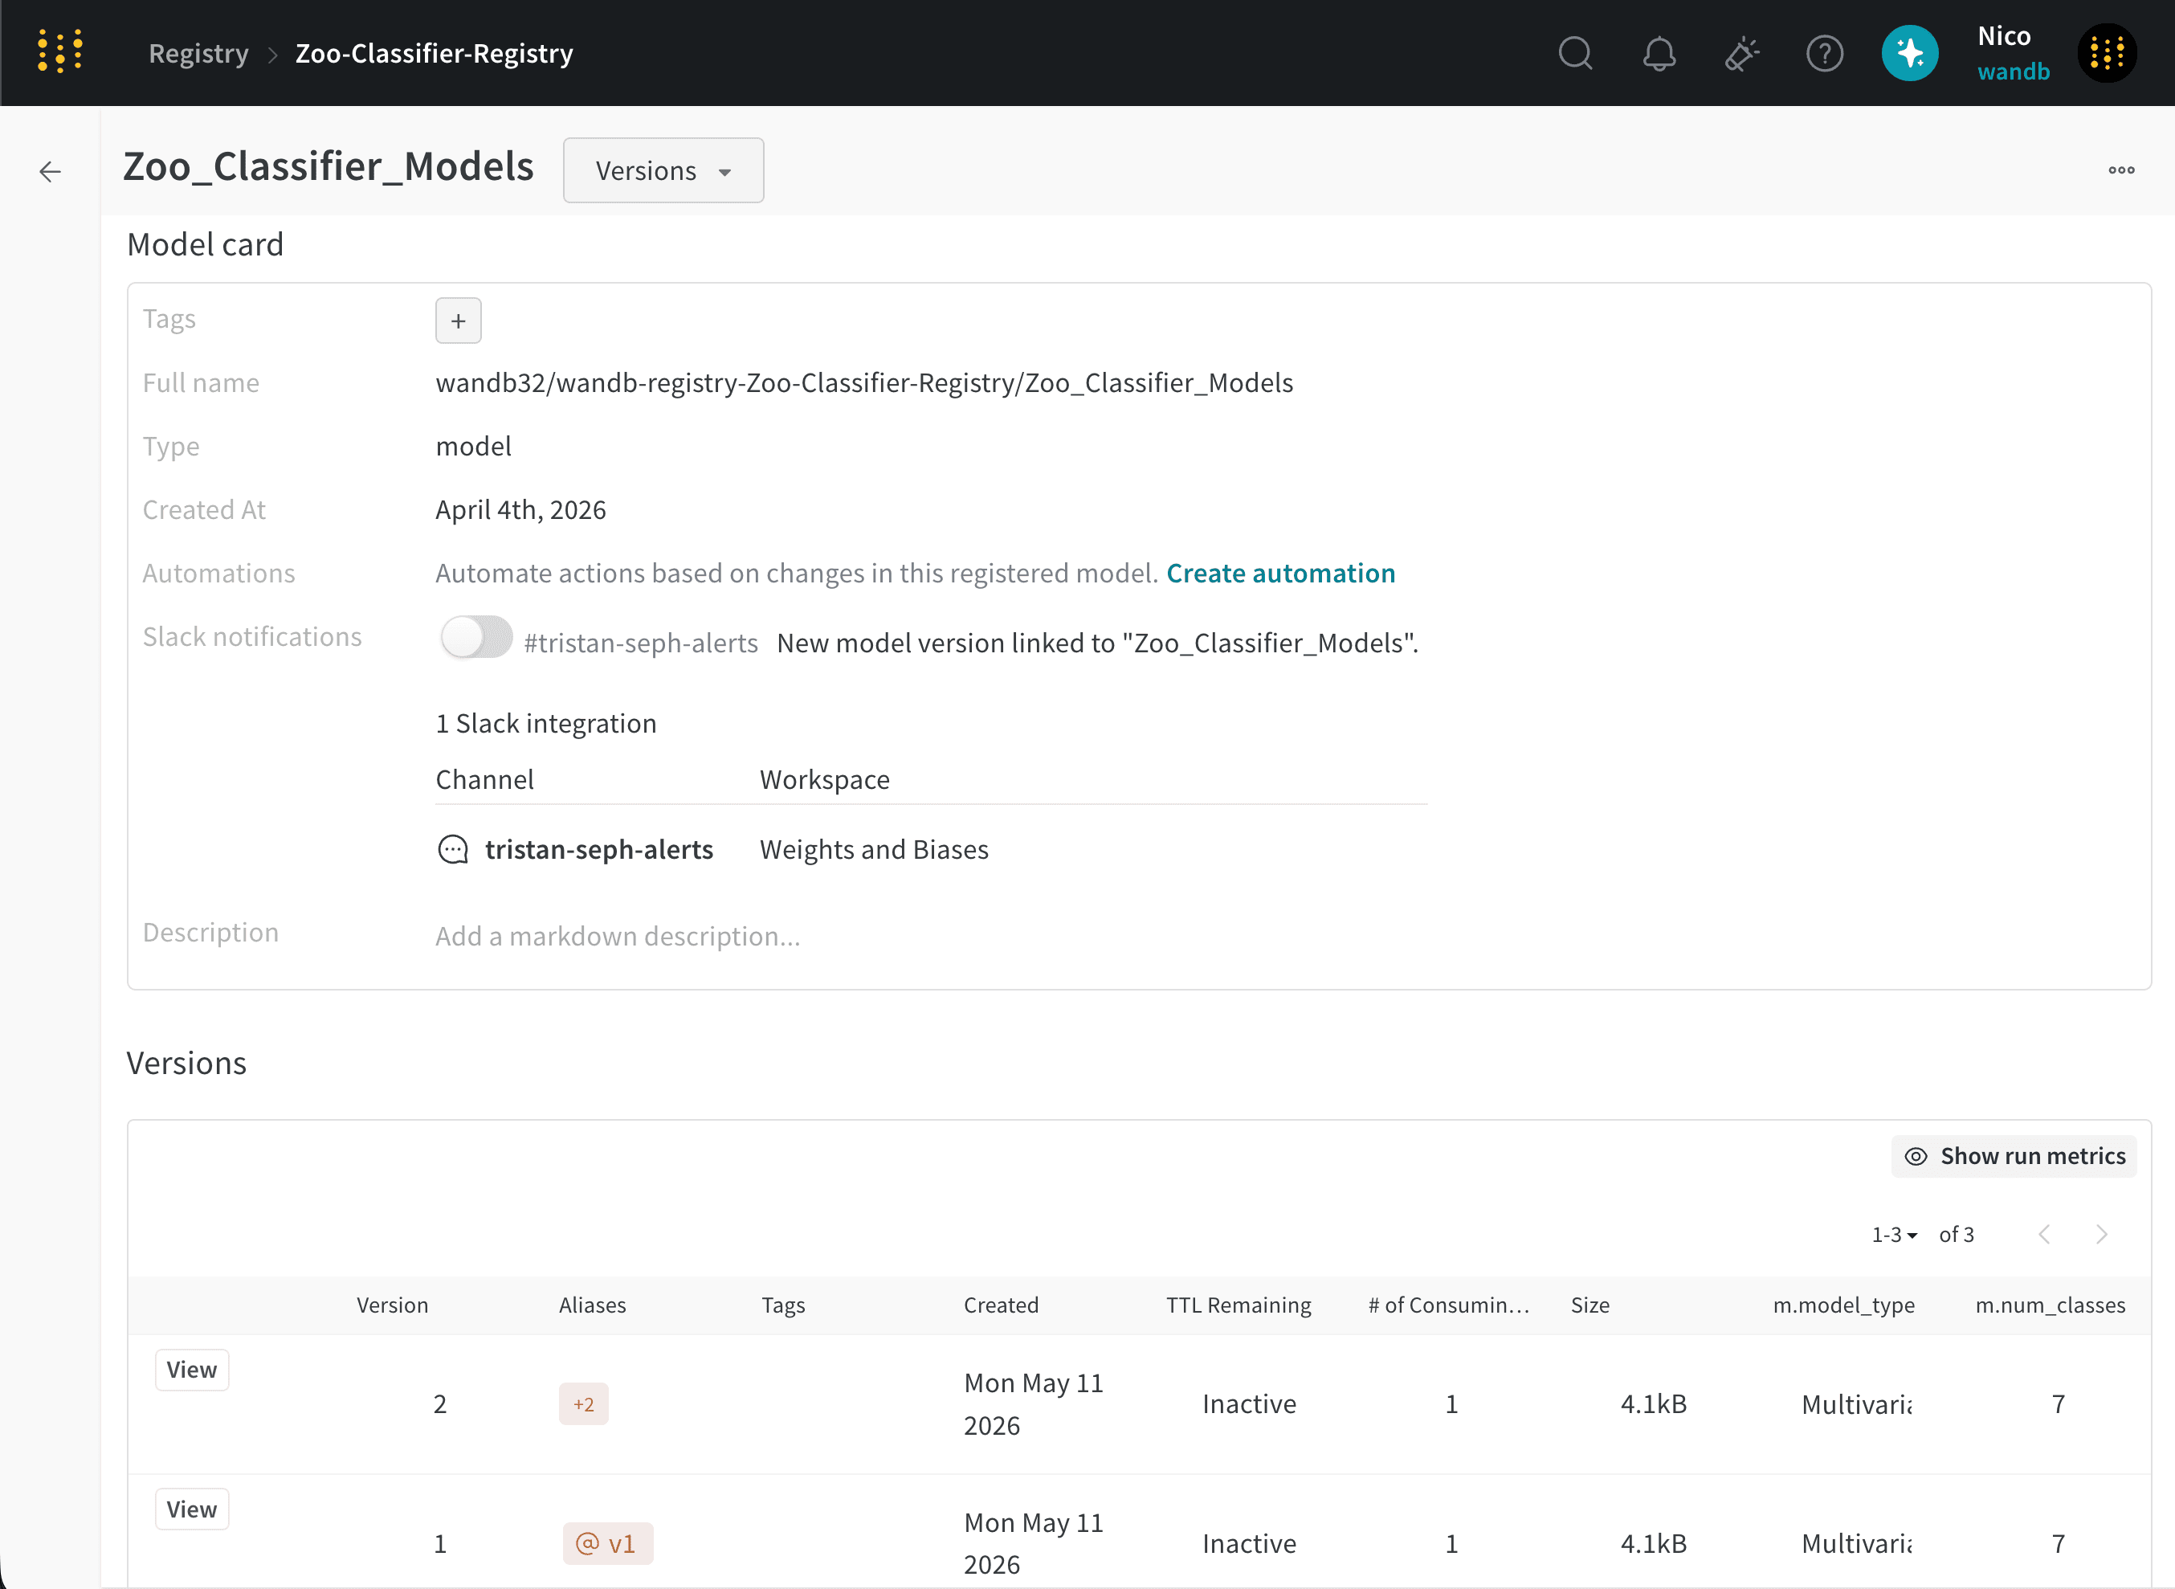Go back using the left arrow
Image resolution: width=2175 pixels, height=1589 pixels.
click(x=50, y=171)
